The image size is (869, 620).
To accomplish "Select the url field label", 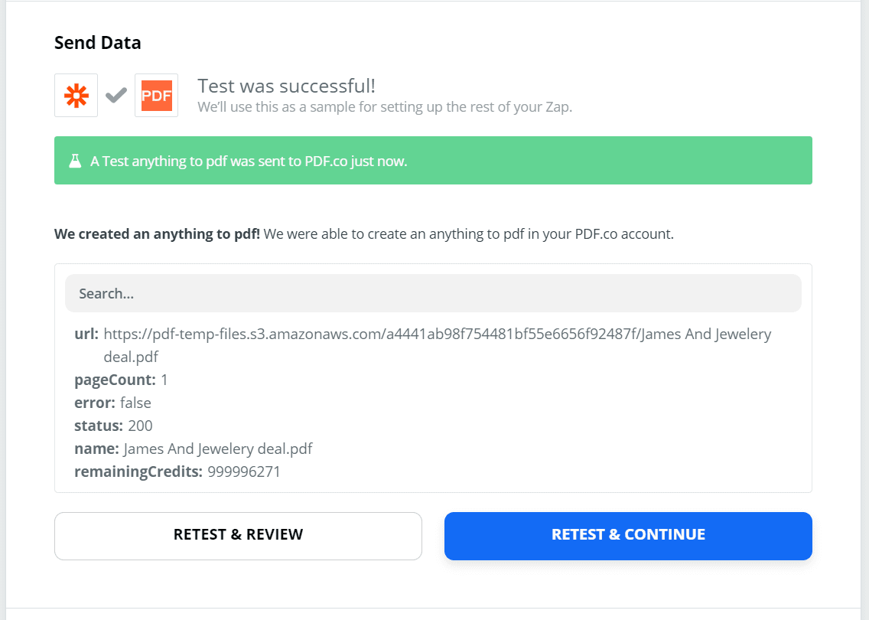I will click(86, 334).
